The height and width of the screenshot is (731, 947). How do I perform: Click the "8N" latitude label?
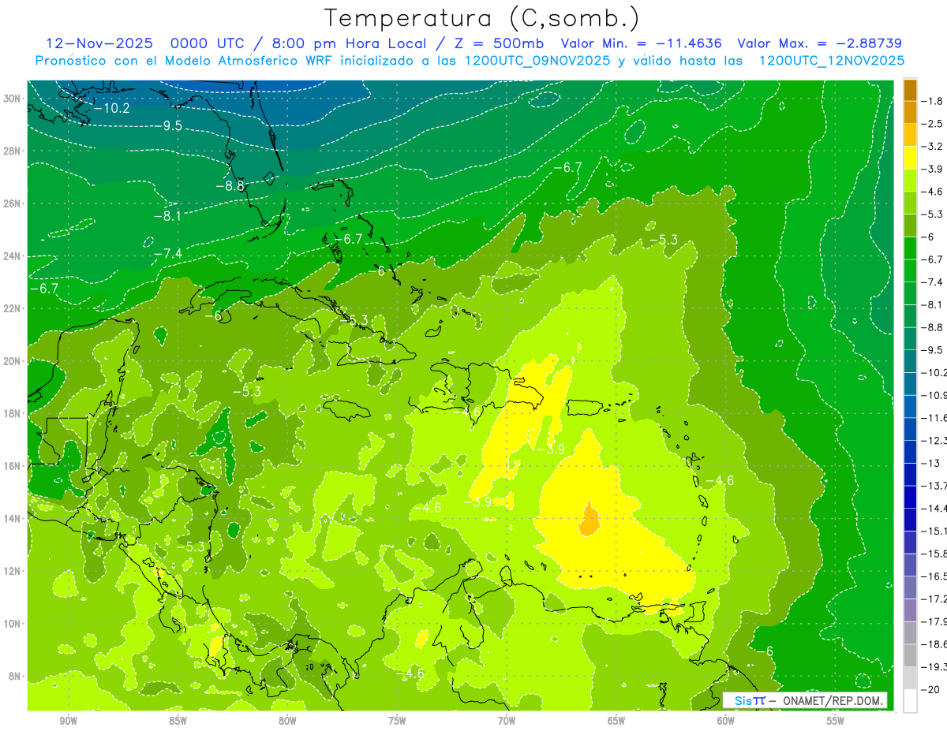[x=16, y=676]
